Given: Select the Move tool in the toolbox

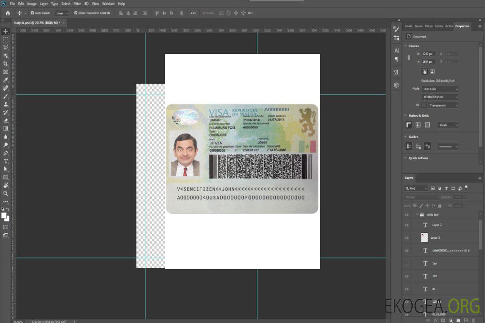Looking at the screenshot, I should (x=5, y=31).
